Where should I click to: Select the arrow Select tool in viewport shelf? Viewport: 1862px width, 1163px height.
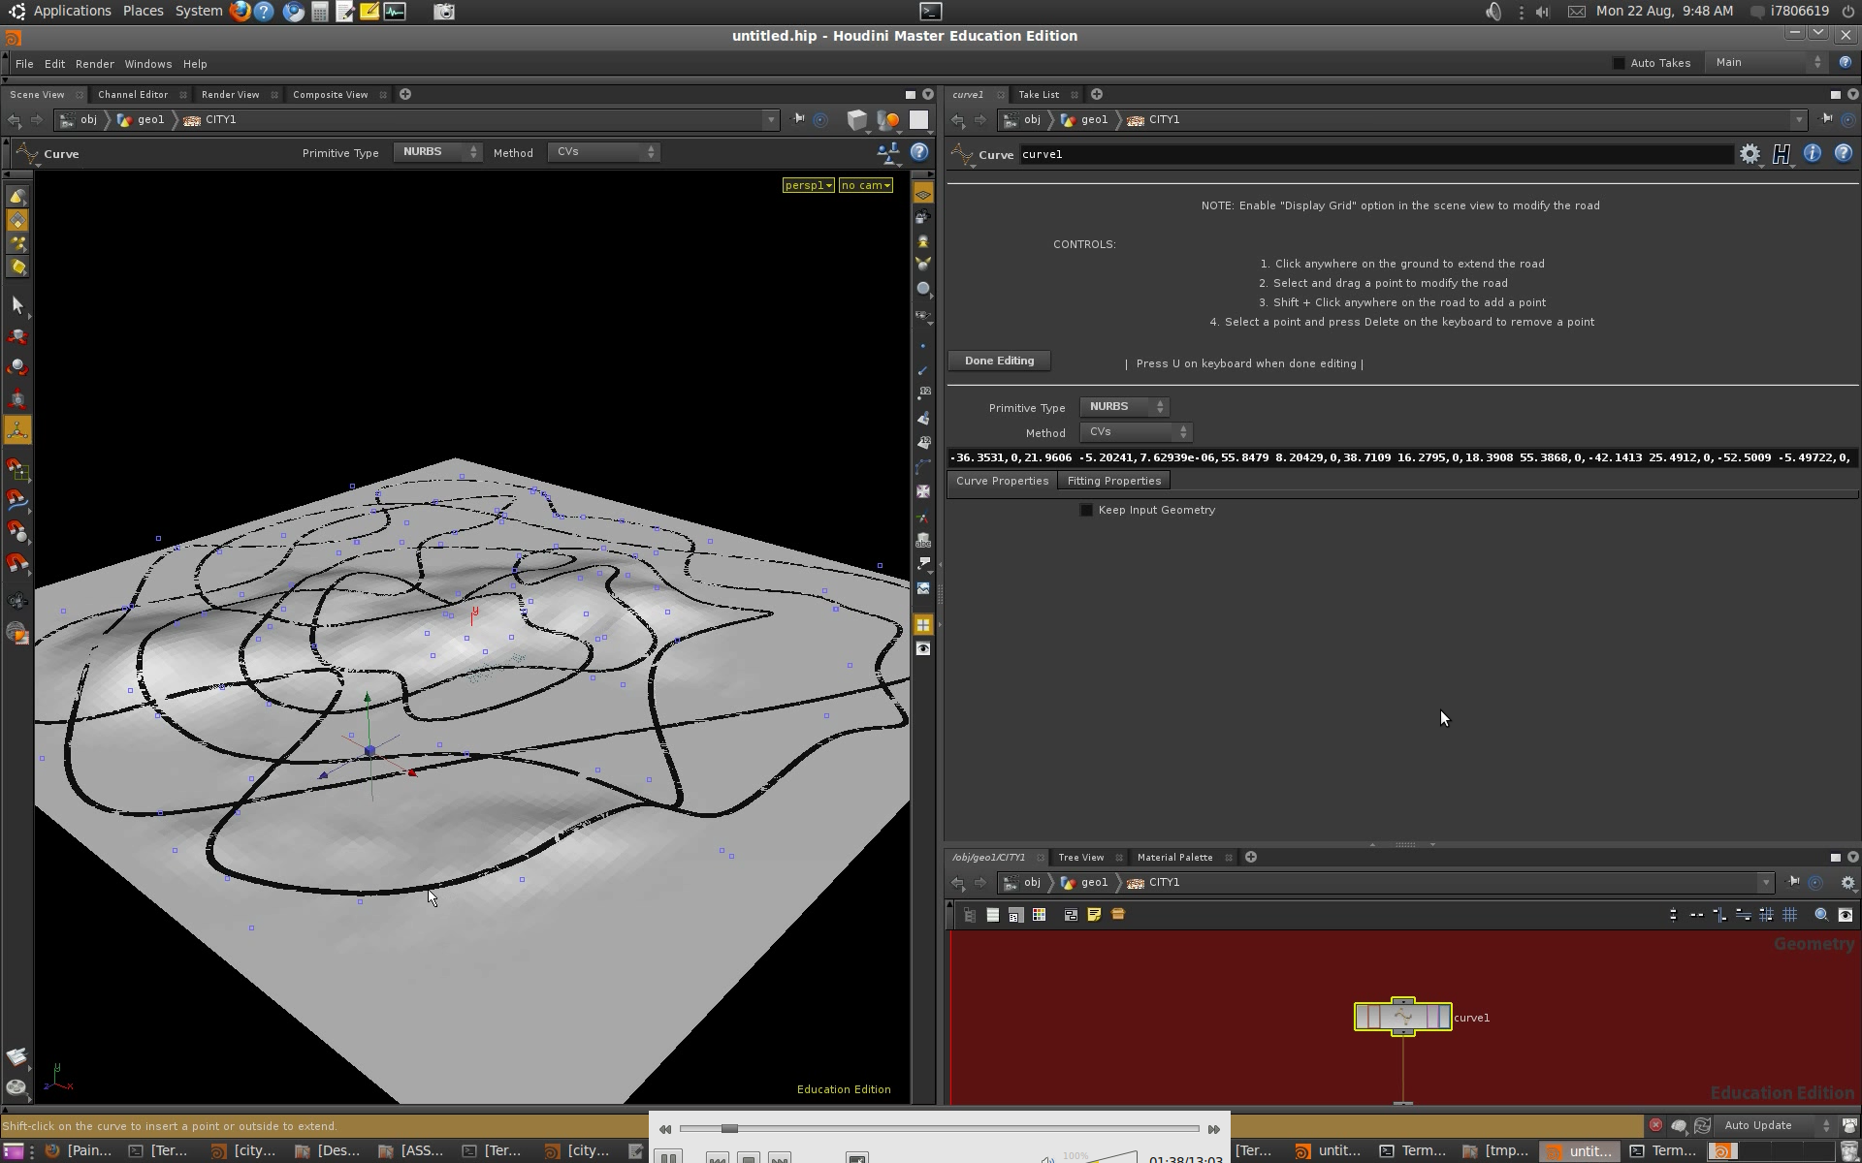[17, 305]
